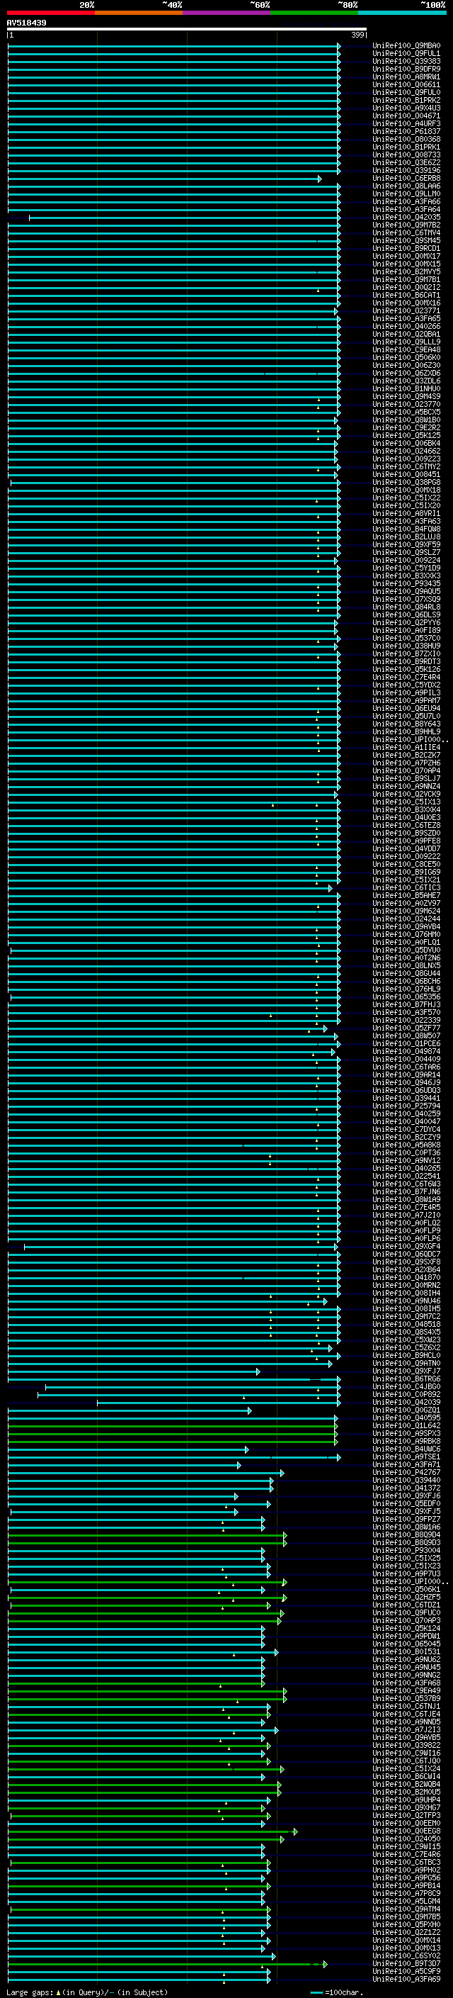
Task: Select hit label UniRef100_B4UWC6
Action: point(406,1449)
